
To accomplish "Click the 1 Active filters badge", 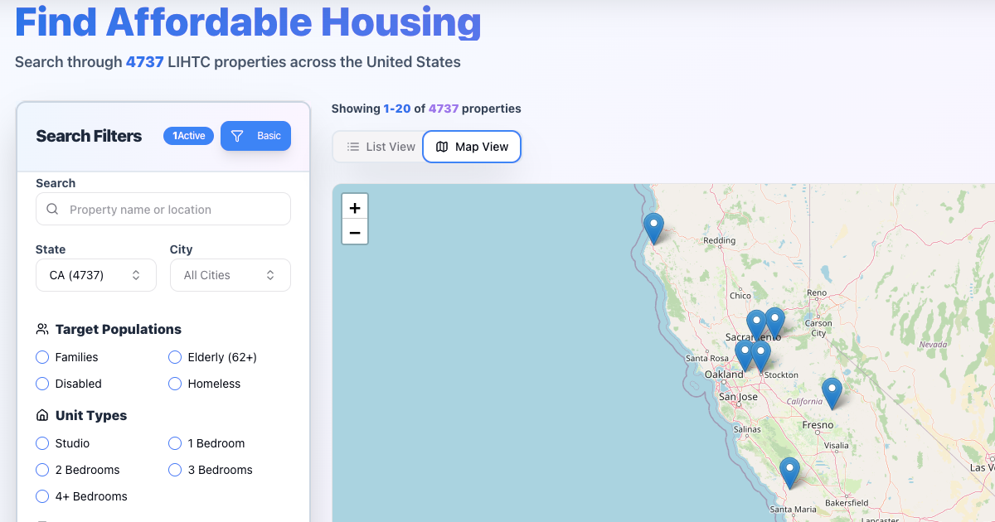I will 188,135.
